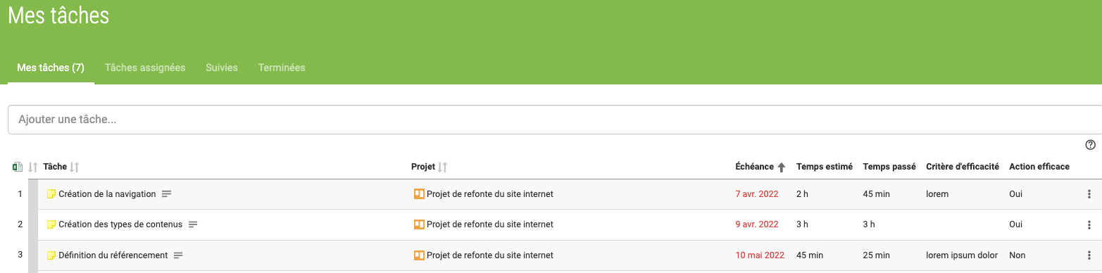Screen dimensions: 1102x273
Task: Click the Ajouter une tâche input field
Action: tap(555, 120)
